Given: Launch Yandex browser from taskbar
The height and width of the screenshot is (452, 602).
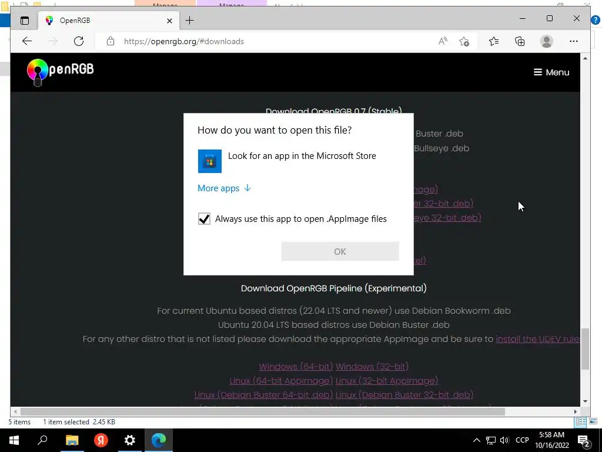Looking at the screenshot, I should coord(101,440).
